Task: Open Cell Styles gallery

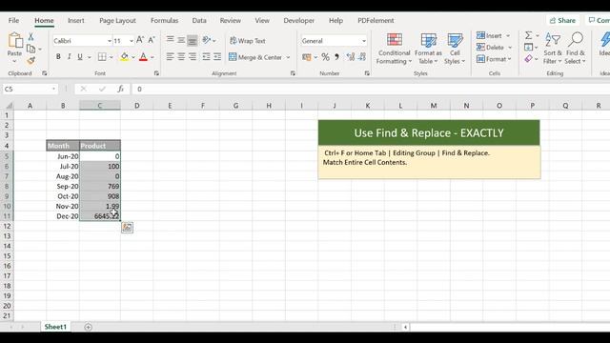Action: click(455, 49)
